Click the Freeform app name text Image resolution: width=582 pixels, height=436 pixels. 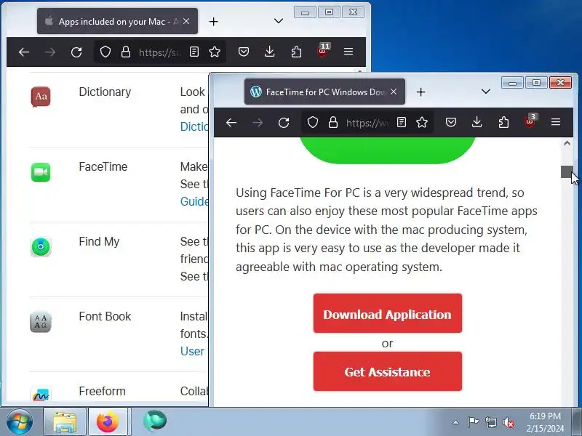click(x=103, y=391)
